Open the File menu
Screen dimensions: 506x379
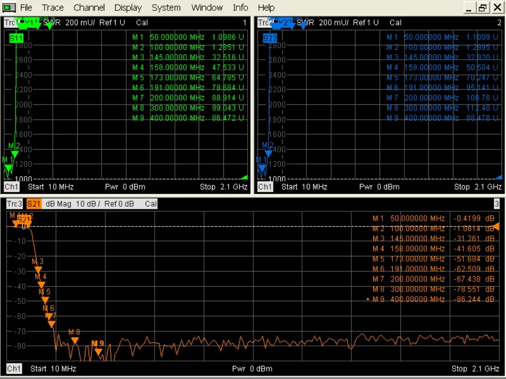click(x=26, y=8)
